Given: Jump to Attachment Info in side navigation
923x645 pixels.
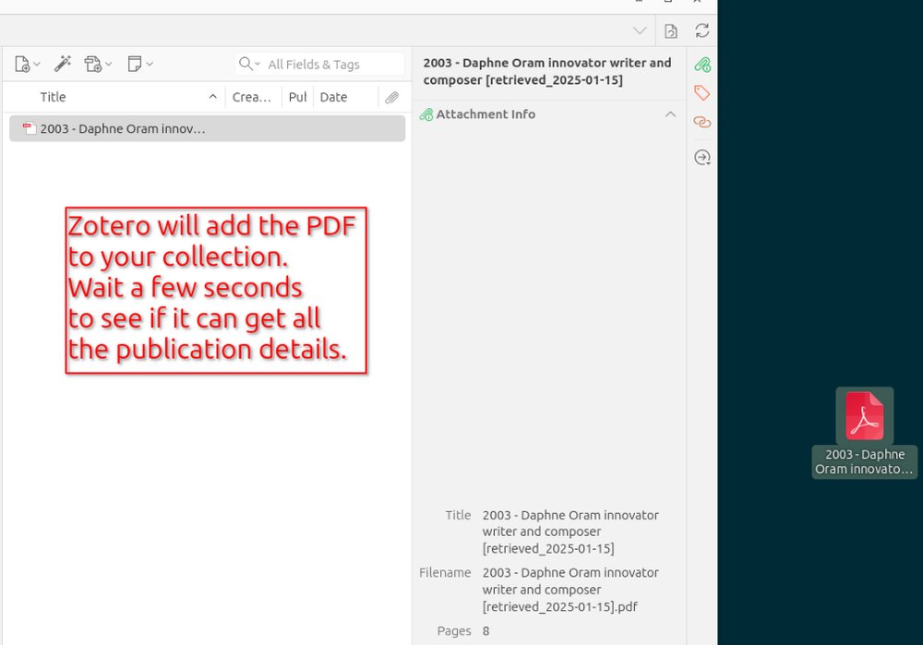Looking at the screenshot, I should (702, 65).
